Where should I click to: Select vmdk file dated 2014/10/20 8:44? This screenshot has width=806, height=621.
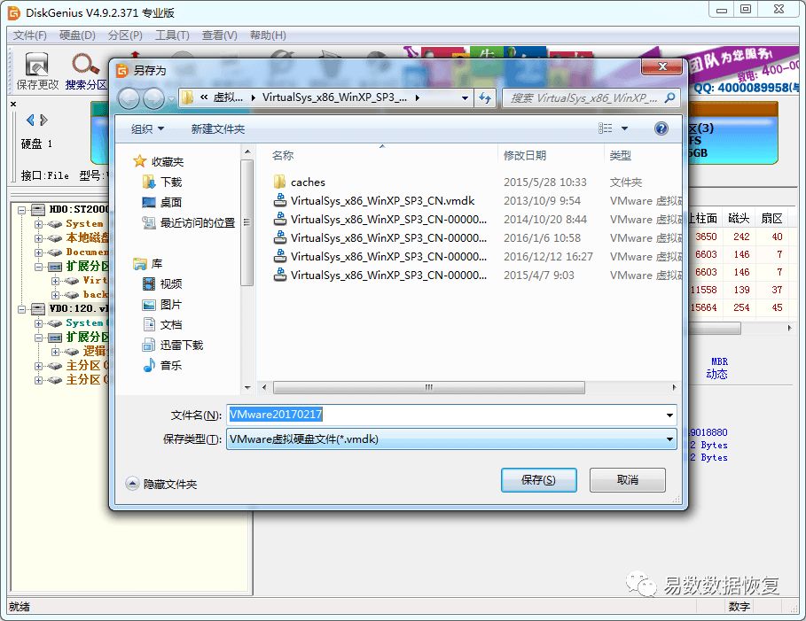(380, 220)
